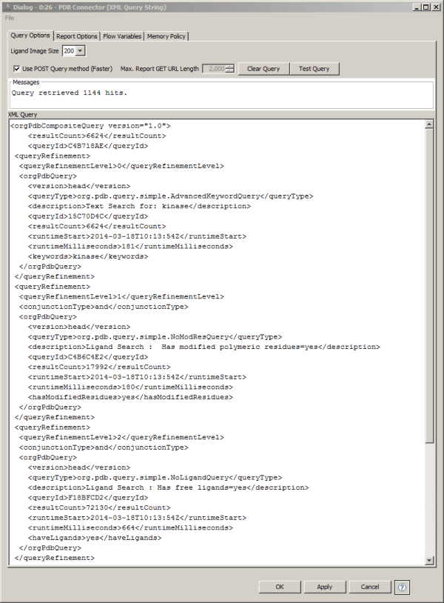444x603 pixels.
Task: Click the Test Query button
Action: pyautogui.click(x=314, y=69)
